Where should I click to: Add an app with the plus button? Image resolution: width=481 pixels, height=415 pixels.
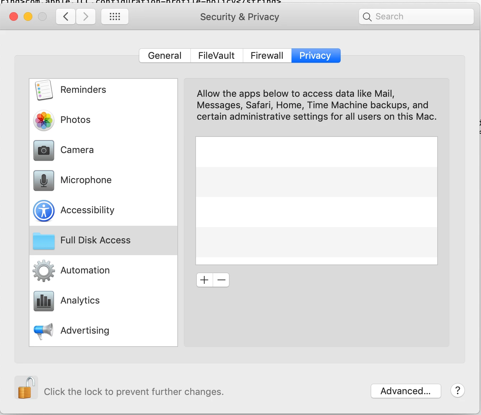205,280
